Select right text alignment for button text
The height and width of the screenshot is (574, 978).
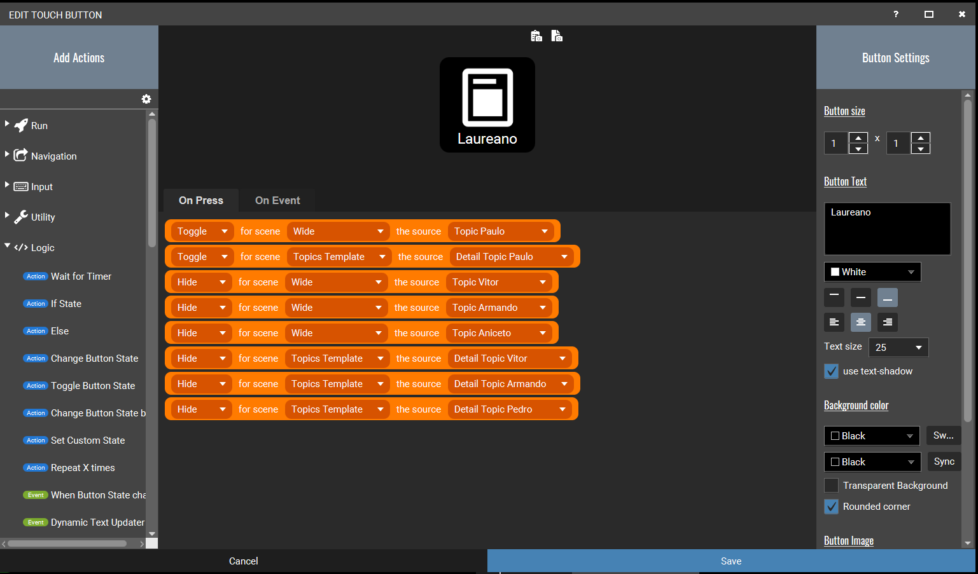pos(887,322)
